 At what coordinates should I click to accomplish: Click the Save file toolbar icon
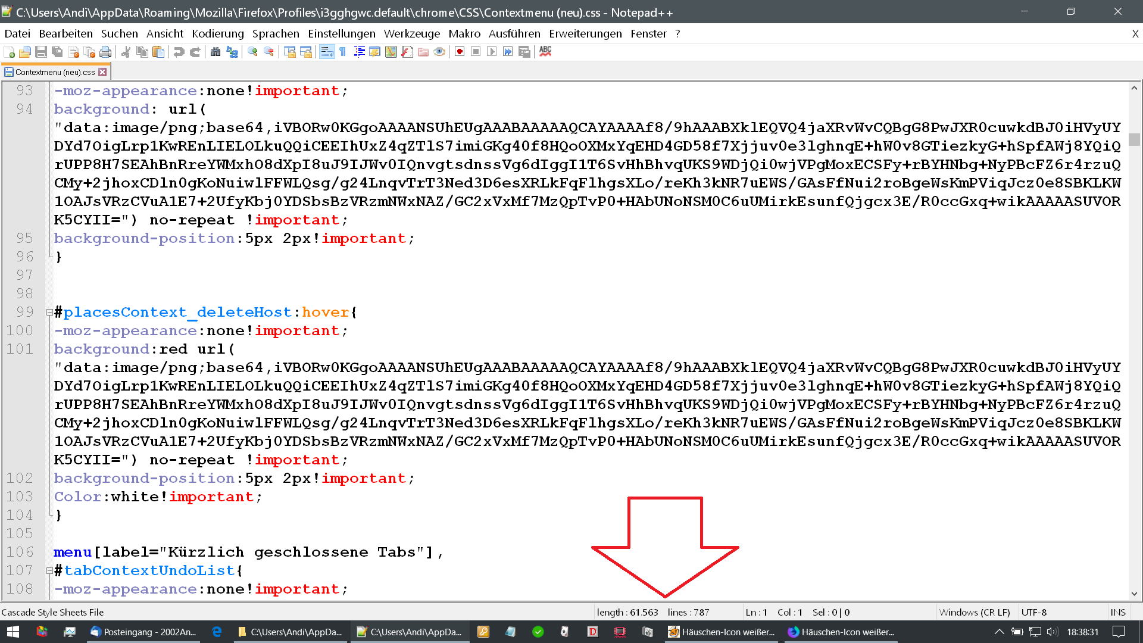[x=41, y=52]
